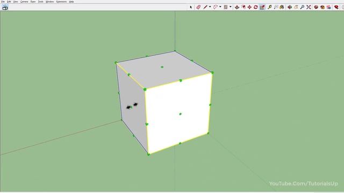Activate the Push/Pull tool

click(237, 7)
